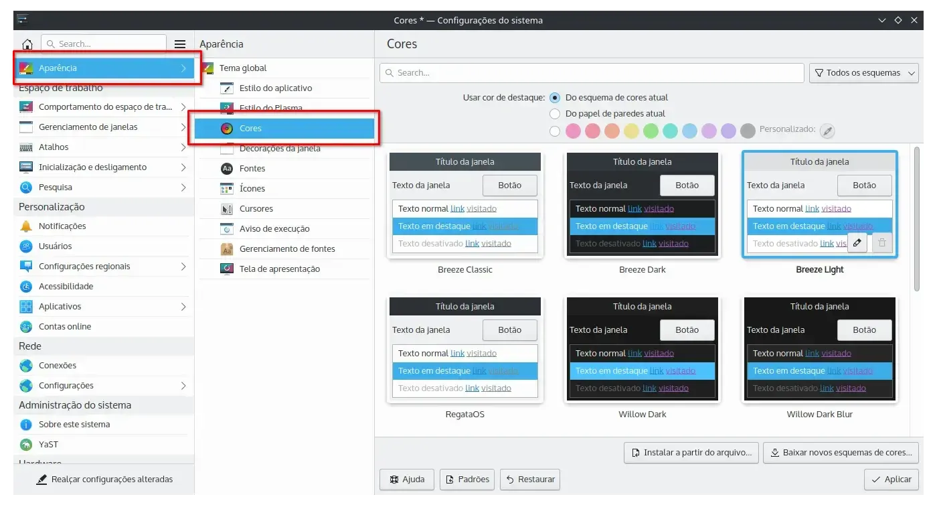The width and height of the screenshot is (937, 511).
Task: Click the Conexões globe icon
Action: tap(26, 366)
